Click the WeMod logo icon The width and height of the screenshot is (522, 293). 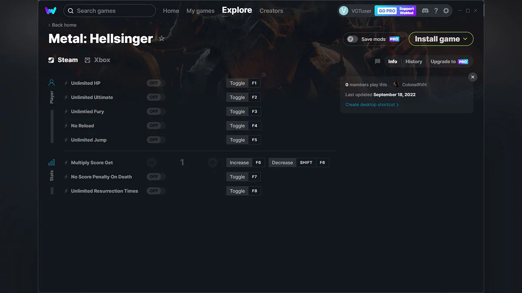50,10
